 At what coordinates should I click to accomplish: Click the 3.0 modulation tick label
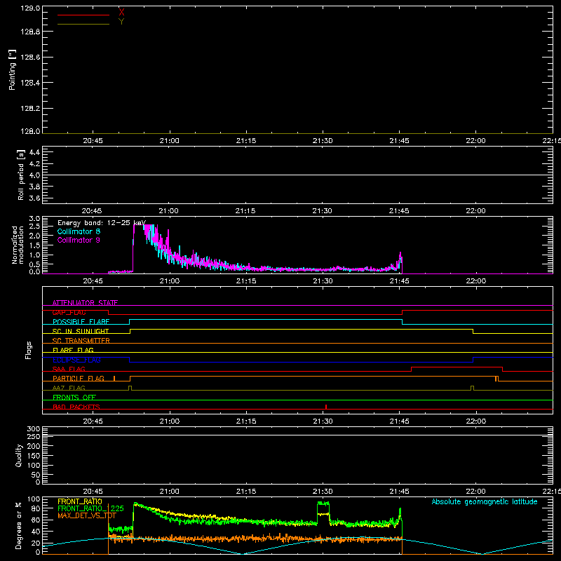pos(34,219)
